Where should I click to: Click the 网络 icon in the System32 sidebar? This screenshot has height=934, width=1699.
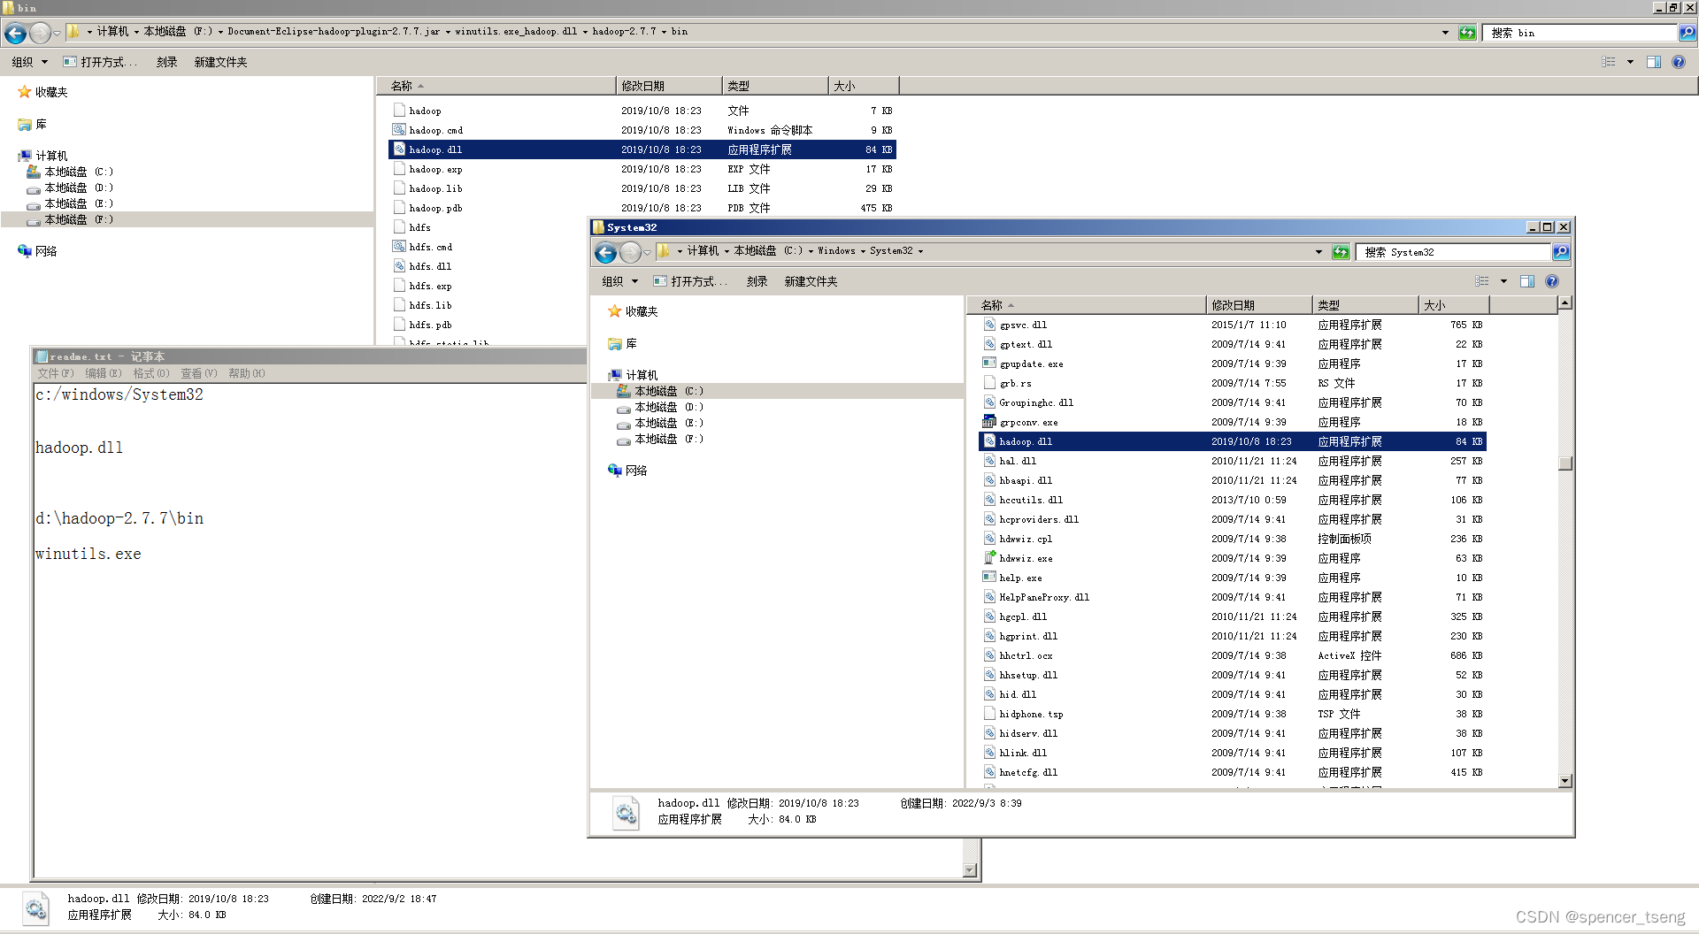615,471
